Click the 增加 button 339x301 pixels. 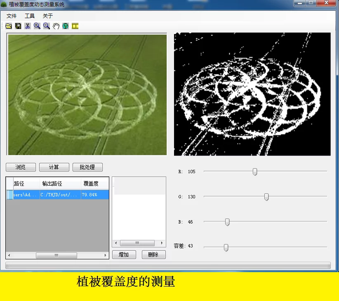pyautogui.click(x=124, y=254)
